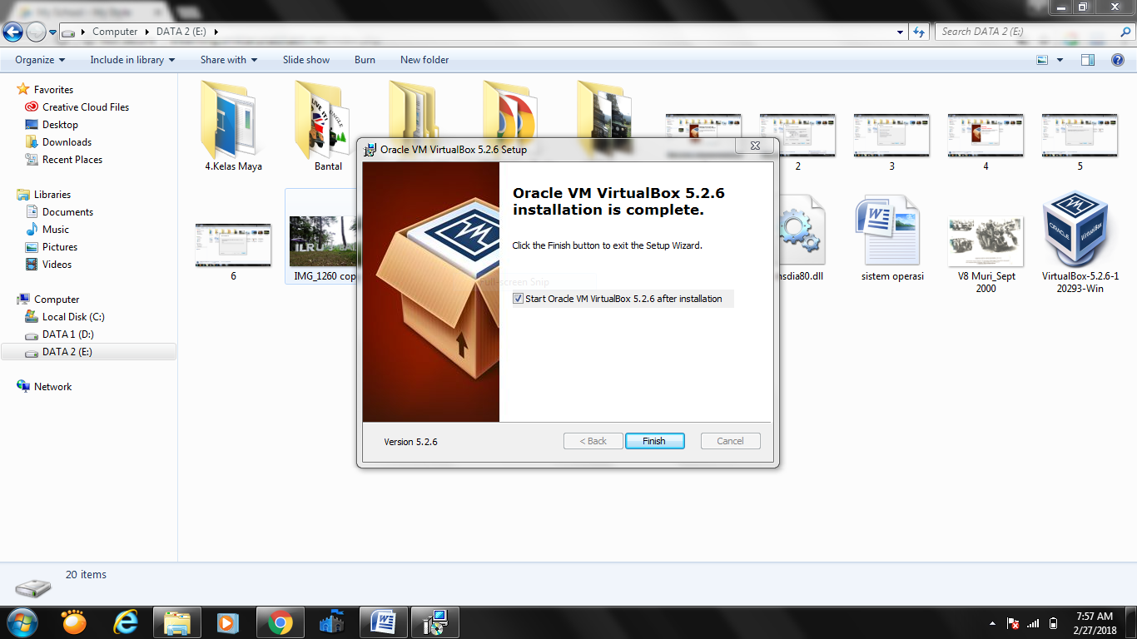The height and width of the screenshot is (639, 1137).
Task: Open the Share with dropdown
Action: click(228, 60)
